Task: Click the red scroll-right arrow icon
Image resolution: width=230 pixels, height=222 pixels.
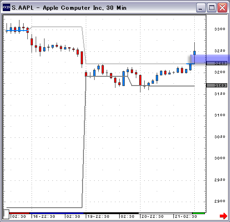Action: 224,216
